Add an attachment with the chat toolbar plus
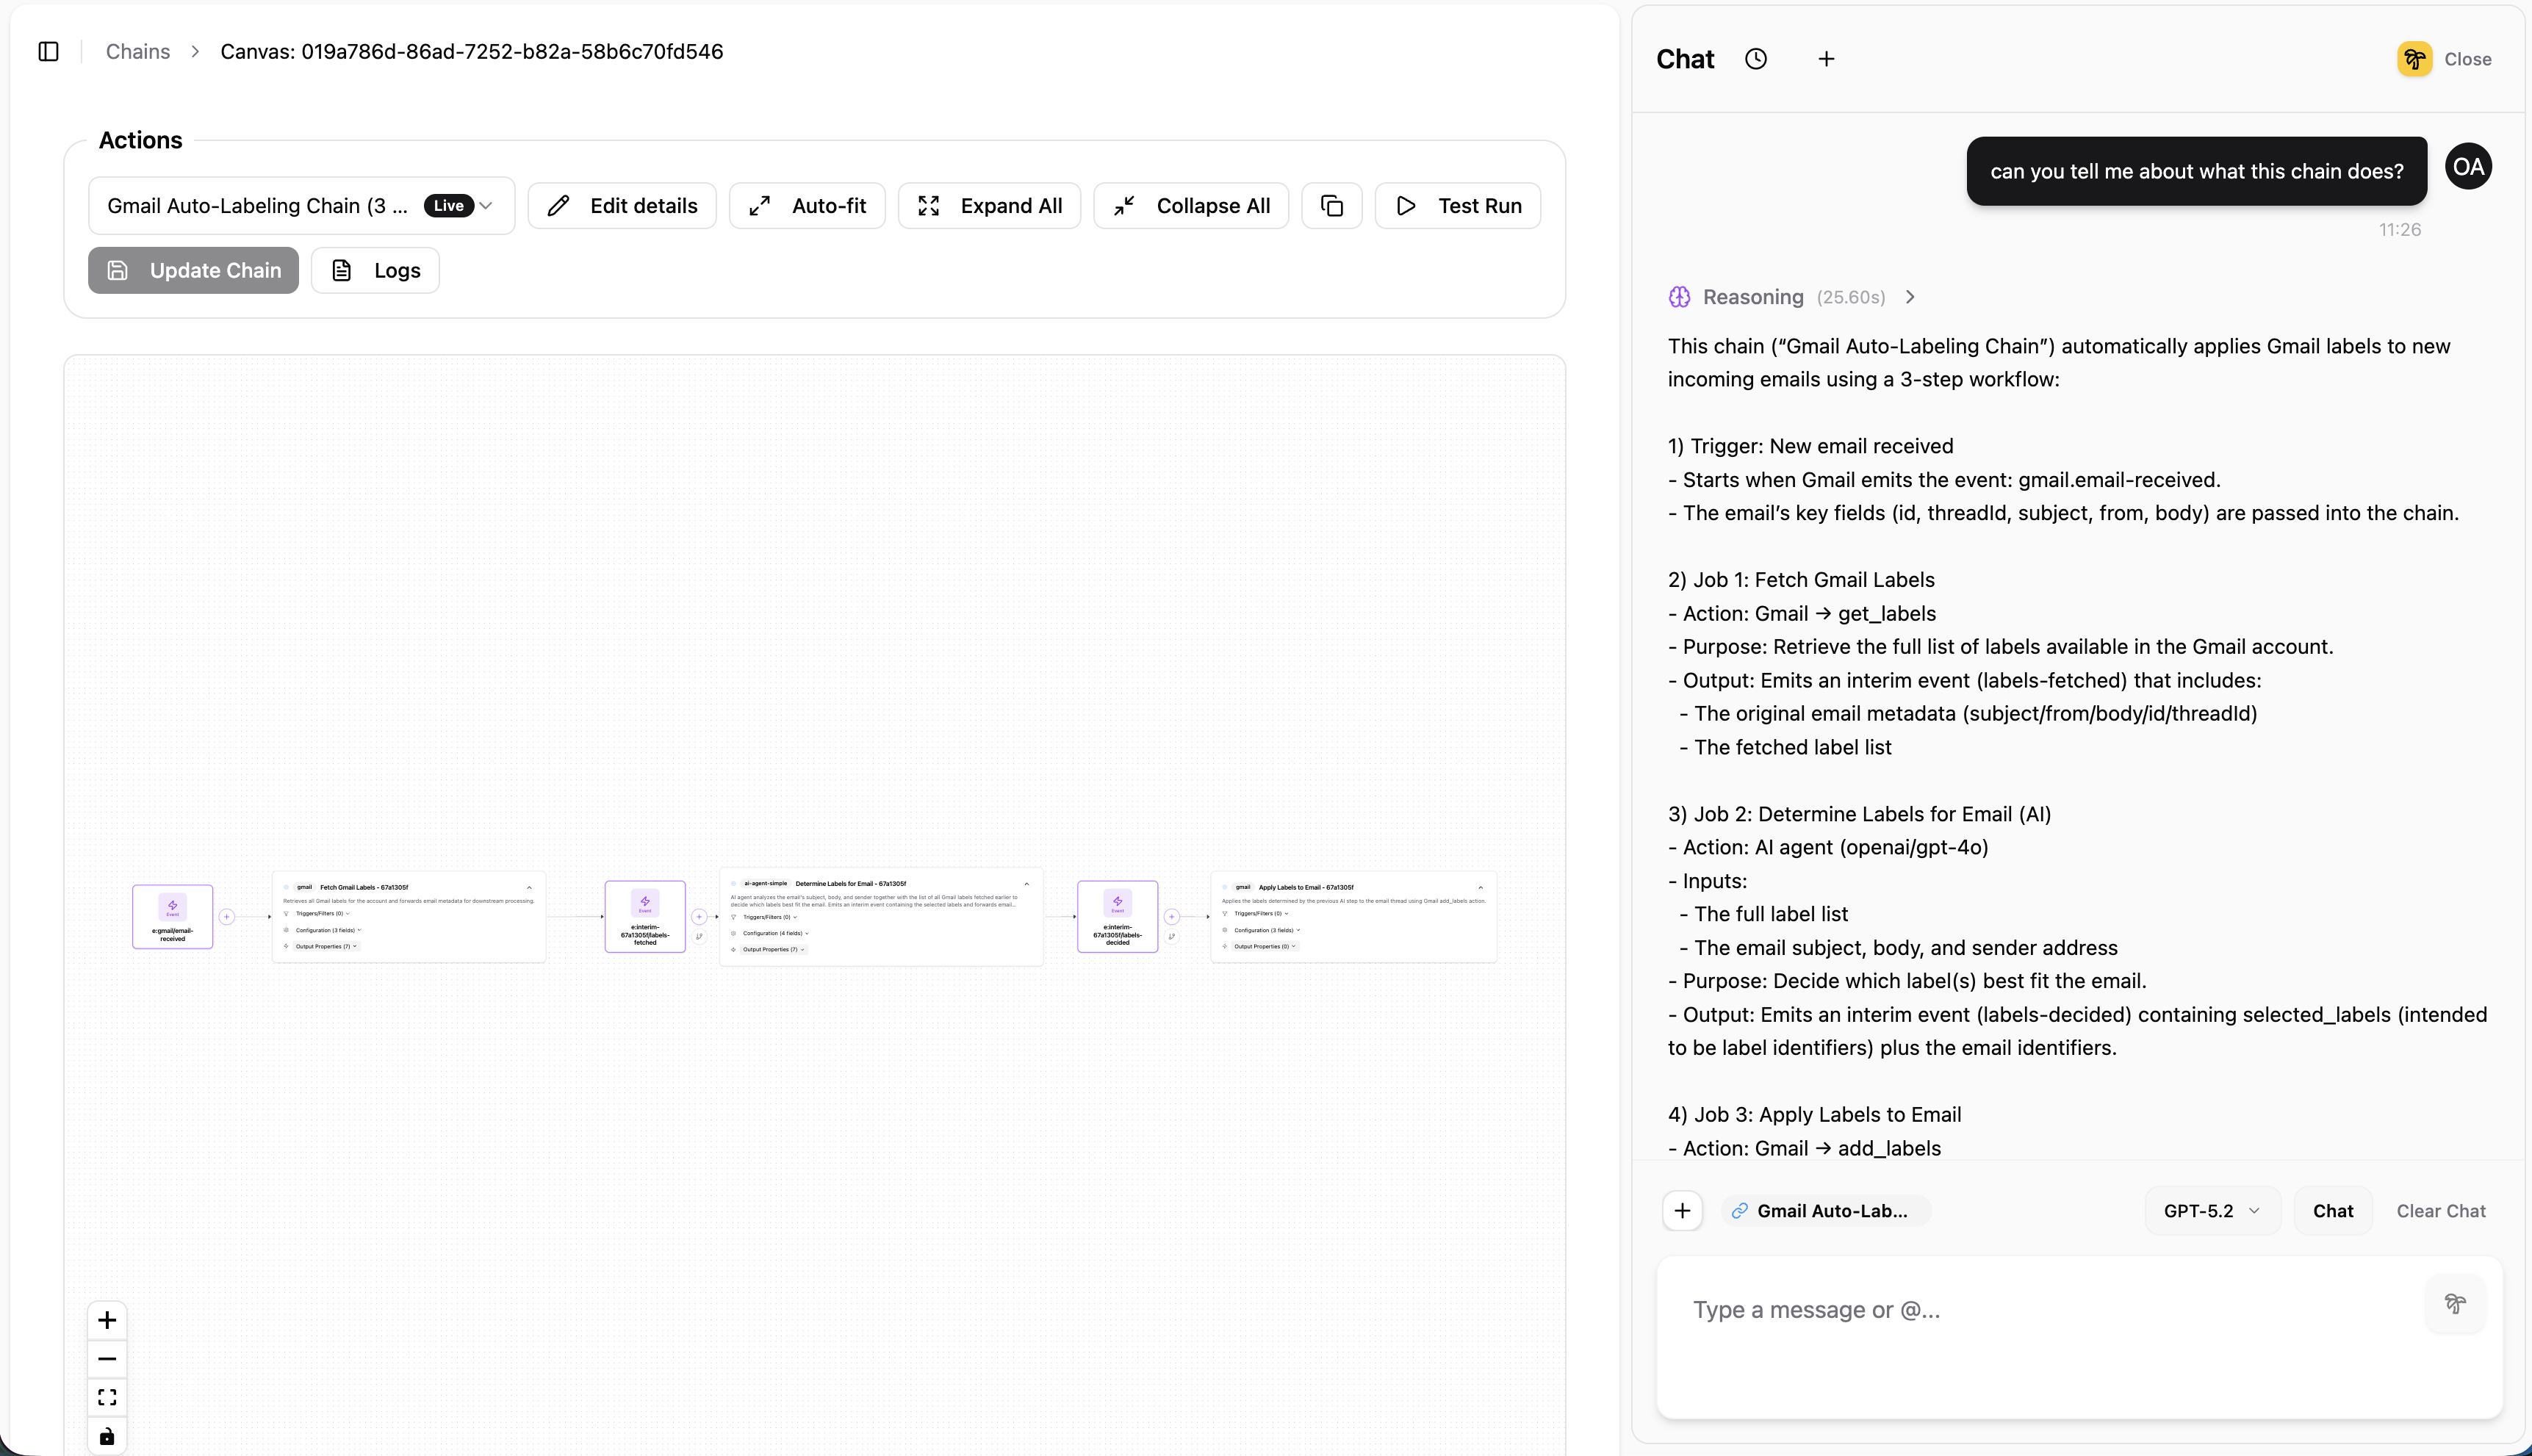2532x1456 pixels. pyautogui.click(x=1683, y=1210)
